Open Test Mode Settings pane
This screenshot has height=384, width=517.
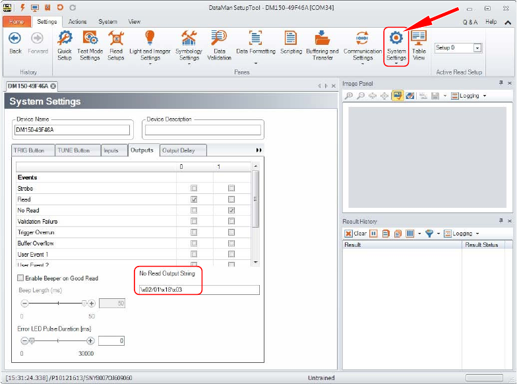(x=90, y=45)
